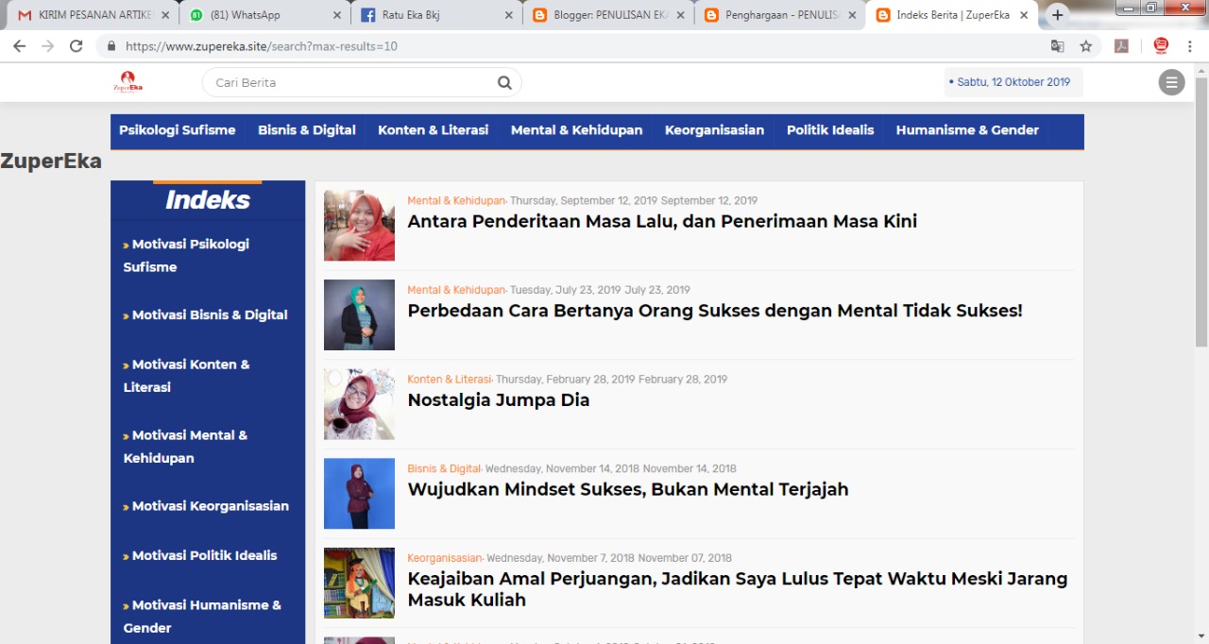Close the Ratu Eka Bkj Facebook tab
The image size is (1209, 644).
508,15
